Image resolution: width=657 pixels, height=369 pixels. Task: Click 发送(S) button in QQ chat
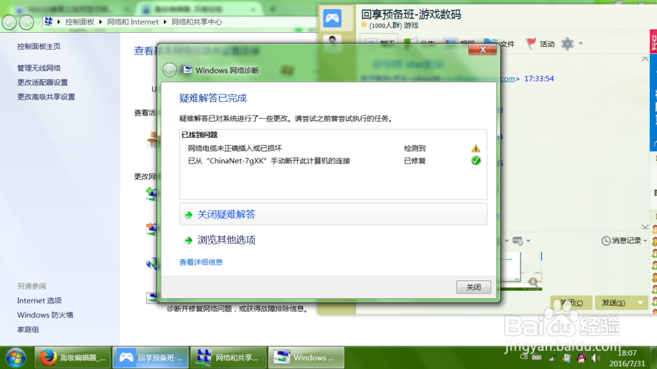click(614, 303)
